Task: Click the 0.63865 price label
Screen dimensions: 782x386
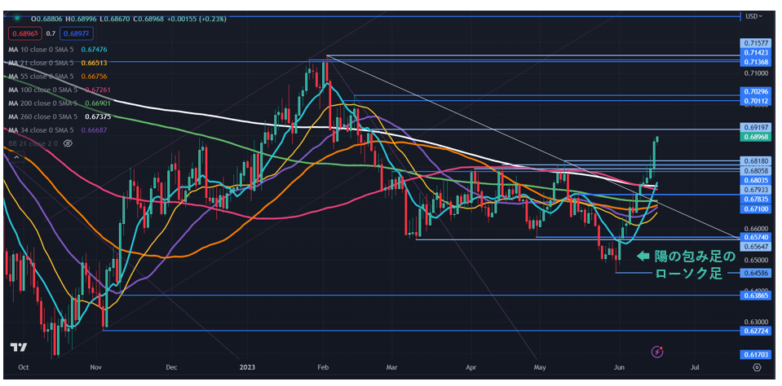Action: (754, 295)
